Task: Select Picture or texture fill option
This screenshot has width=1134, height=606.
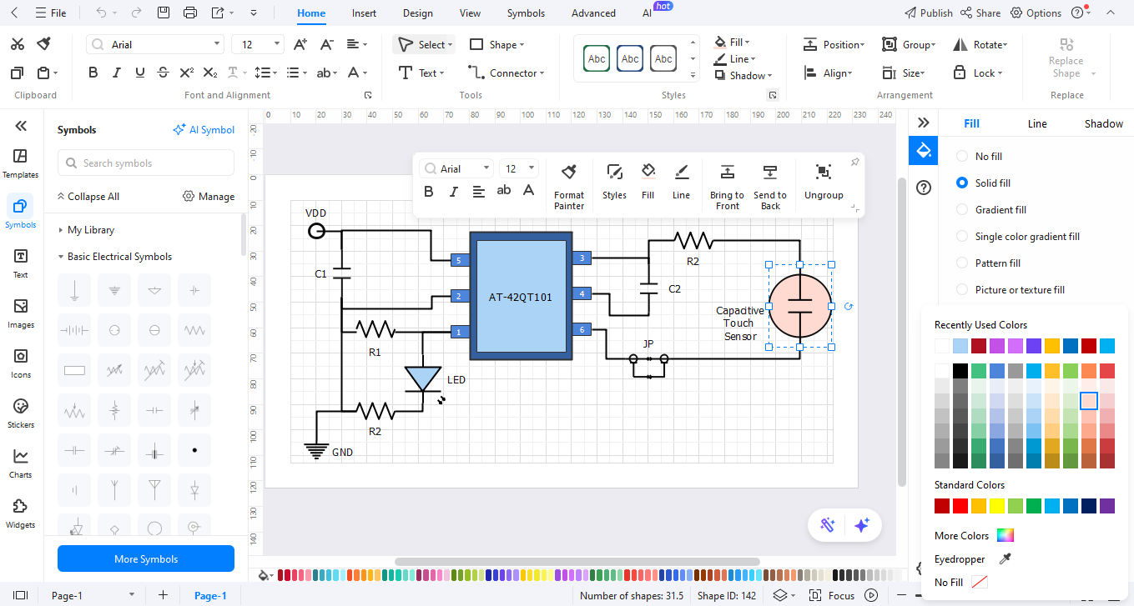Action: (962, 289)
